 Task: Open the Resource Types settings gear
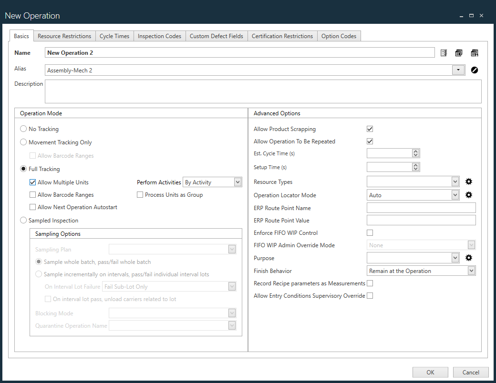point(469,181)
